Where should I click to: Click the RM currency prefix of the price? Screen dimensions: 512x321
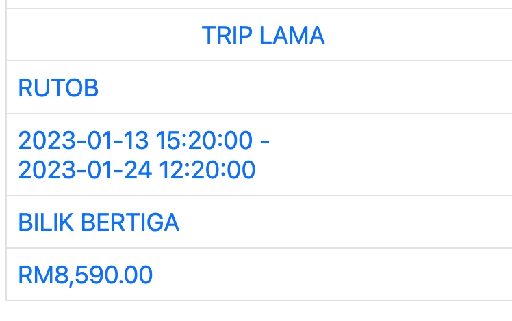click(x=31, y=275)
